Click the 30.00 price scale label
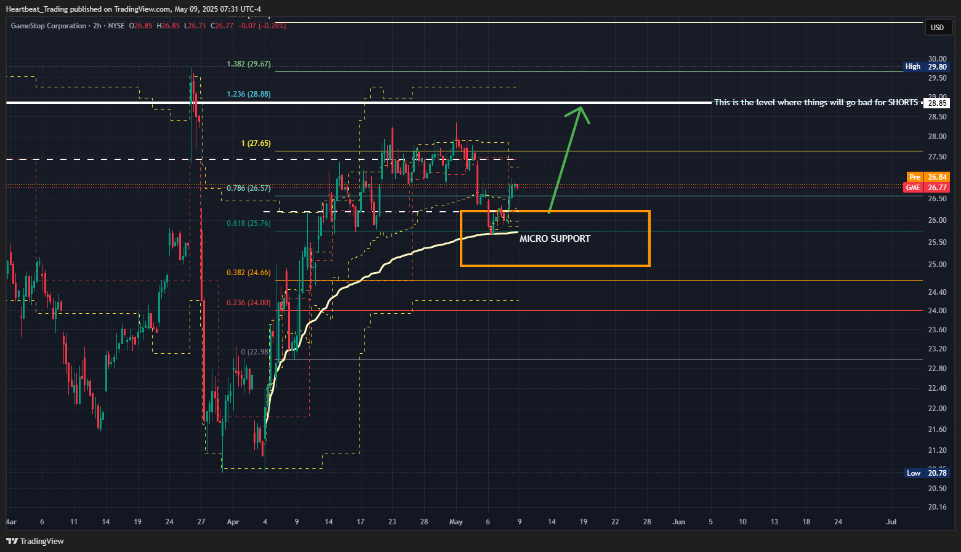This screenshot has height=552, width=961. [x=938, y=59]
